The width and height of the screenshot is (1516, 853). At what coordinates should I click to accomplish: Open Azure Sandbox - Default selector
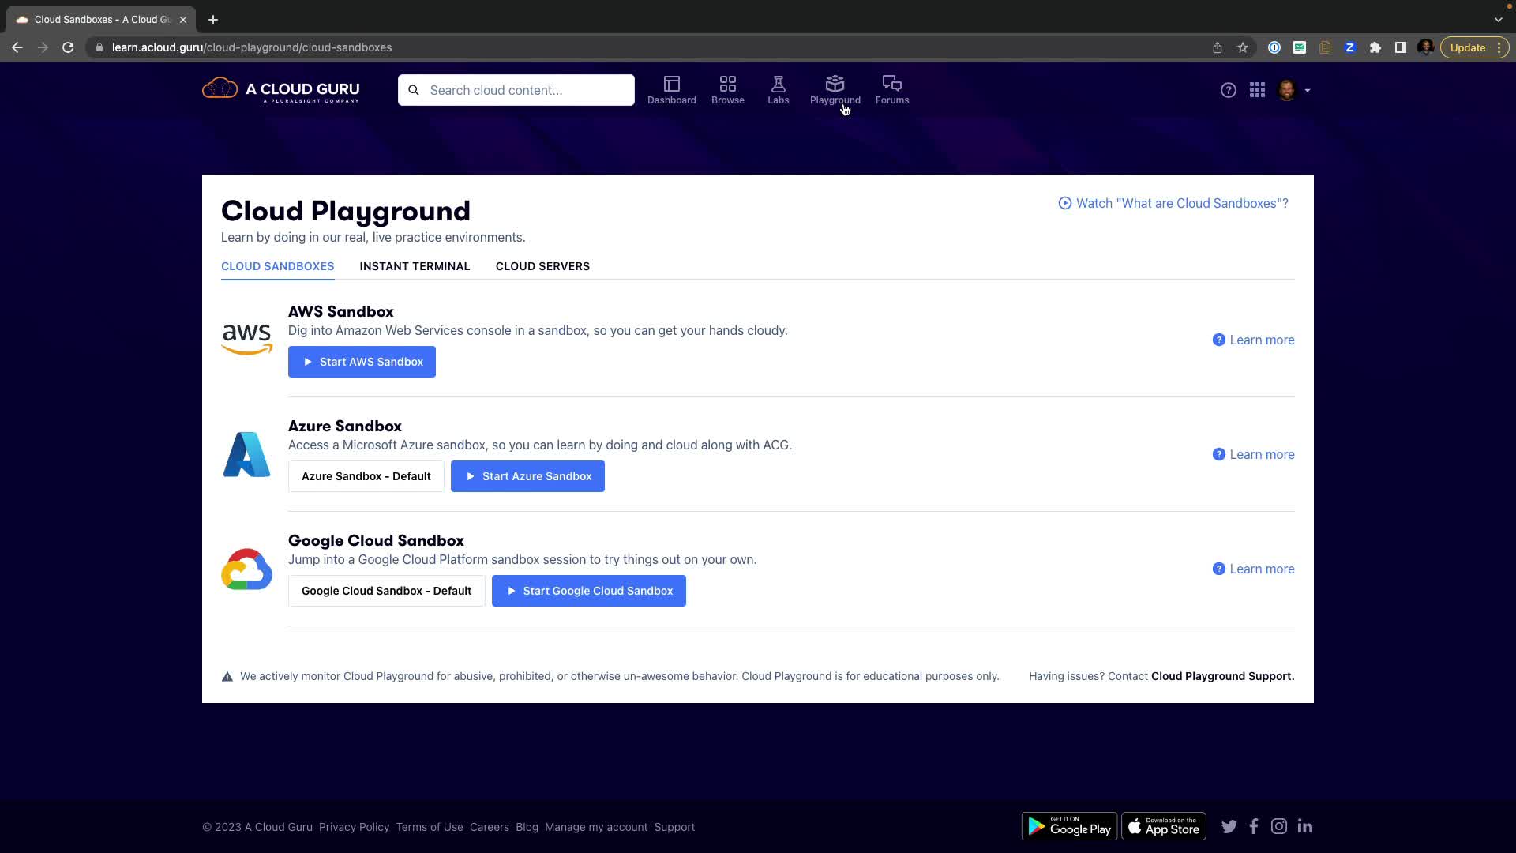pos(366,476)
